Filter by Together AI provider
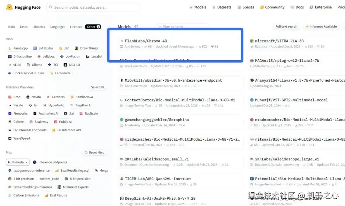This screenshot has height=206, width=345. [80, 105]
